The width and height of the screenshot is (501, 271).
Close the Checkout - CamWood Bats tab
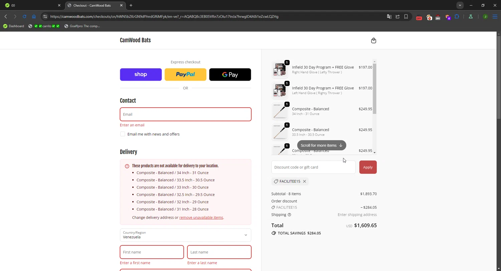point(121,5)
